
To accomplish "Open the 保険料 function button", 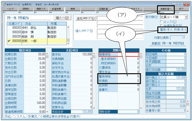I will (x=26, y=9).
